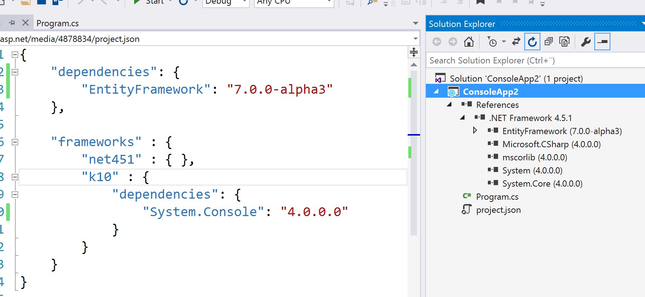Select Microsoft.CSharp (4.0.0.0) reference
This screenshot has width=645, height=297.
[552, 144]
